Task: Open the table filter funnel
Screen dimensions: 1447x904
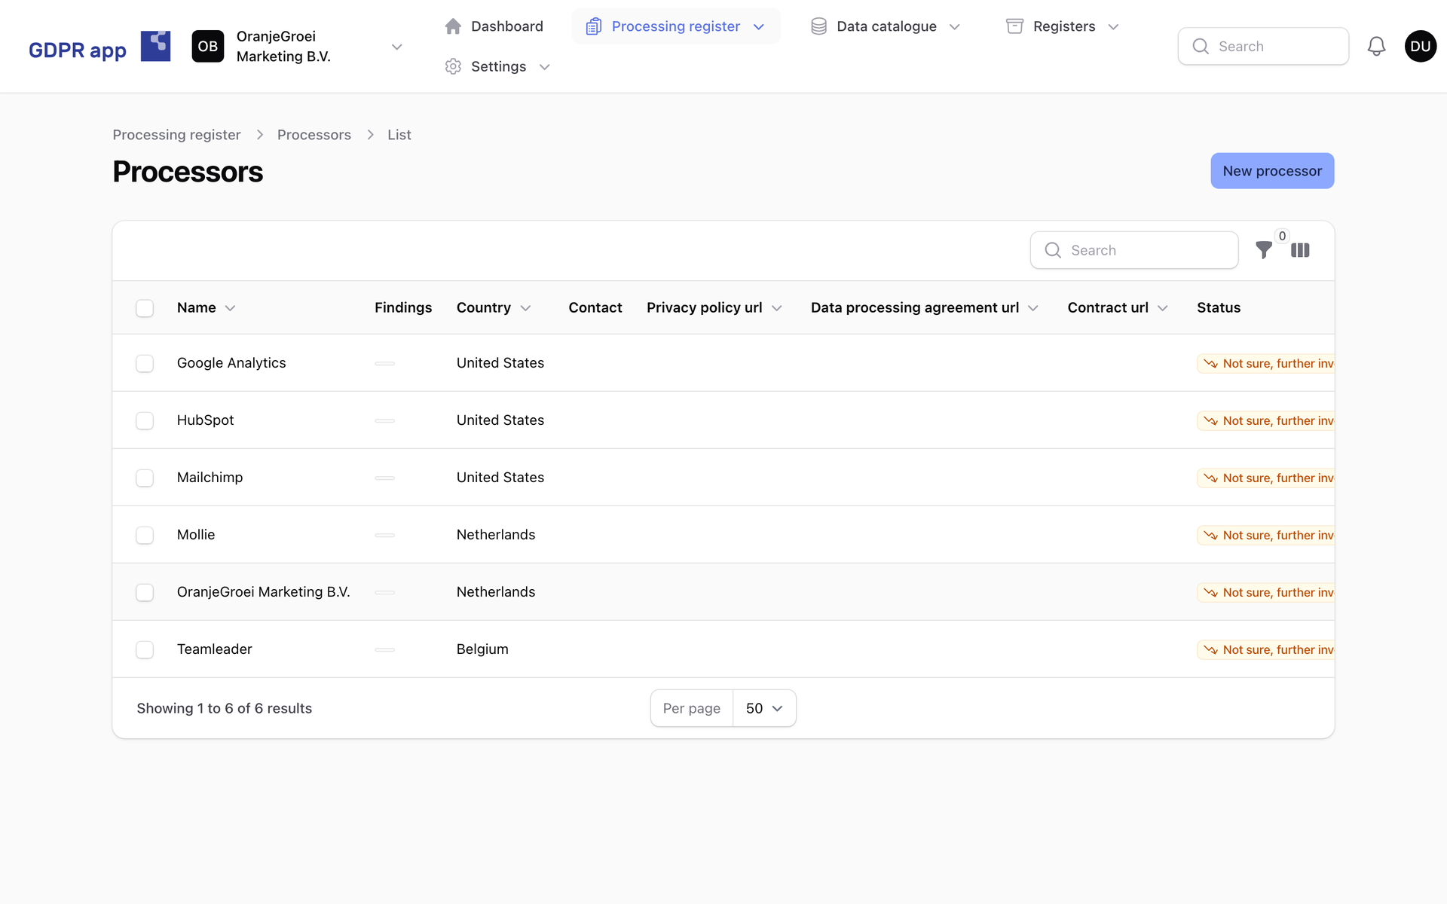Action: click(x=1264, y=250)
